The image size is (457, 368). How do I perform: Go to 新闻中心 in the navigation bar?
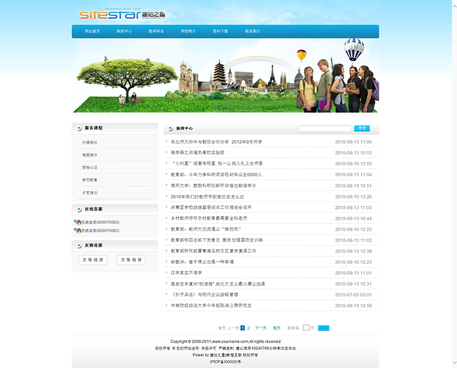click(x=124, y=31)
